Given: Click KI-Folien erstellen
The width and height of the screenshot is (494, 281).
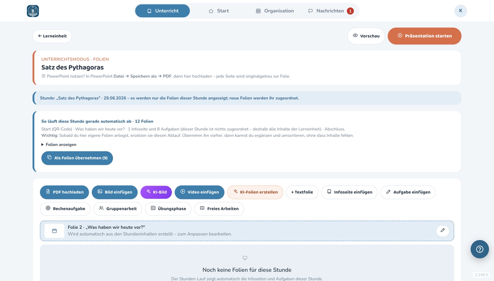Looking at the screenshot, I should pyautogui.click(x=255, y=192).
